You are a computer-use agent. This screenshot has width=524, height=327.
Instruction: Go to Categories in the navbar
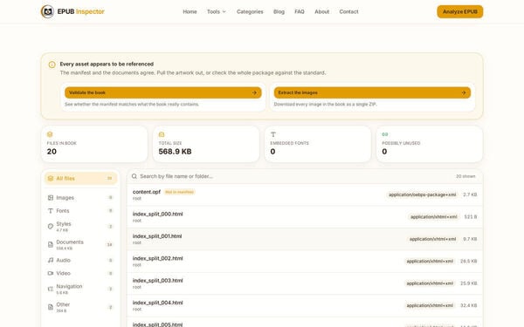pyautogui.click(x=250, y=11)
